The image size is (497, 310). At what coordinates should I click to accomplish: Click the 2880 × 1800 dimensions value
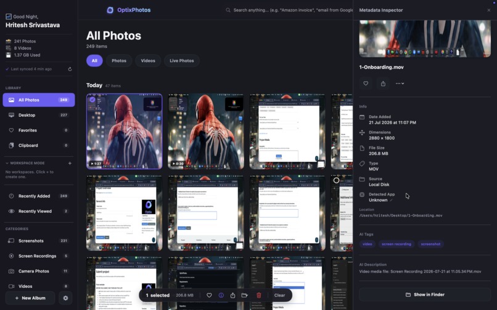tap(382, 138)
